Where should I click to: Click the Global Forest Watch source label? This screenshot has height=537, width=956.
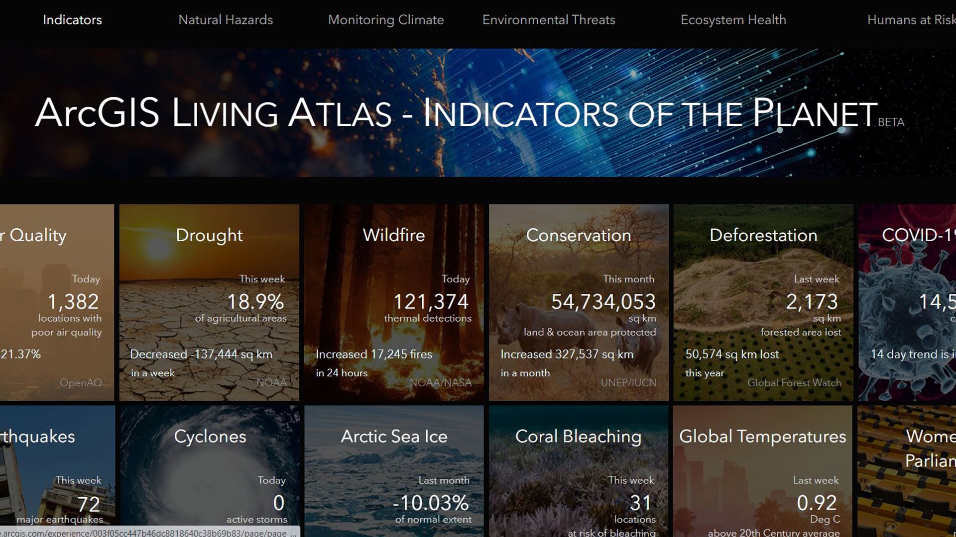(794, 383)
